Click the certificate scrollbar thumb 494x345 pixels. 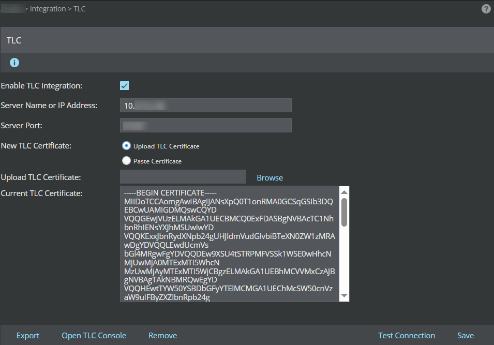tap(345, 212)
